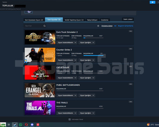This screenshot has width=159, height=127.
Task: Click the Call of Duty cover image
Action: pos(40,73)
